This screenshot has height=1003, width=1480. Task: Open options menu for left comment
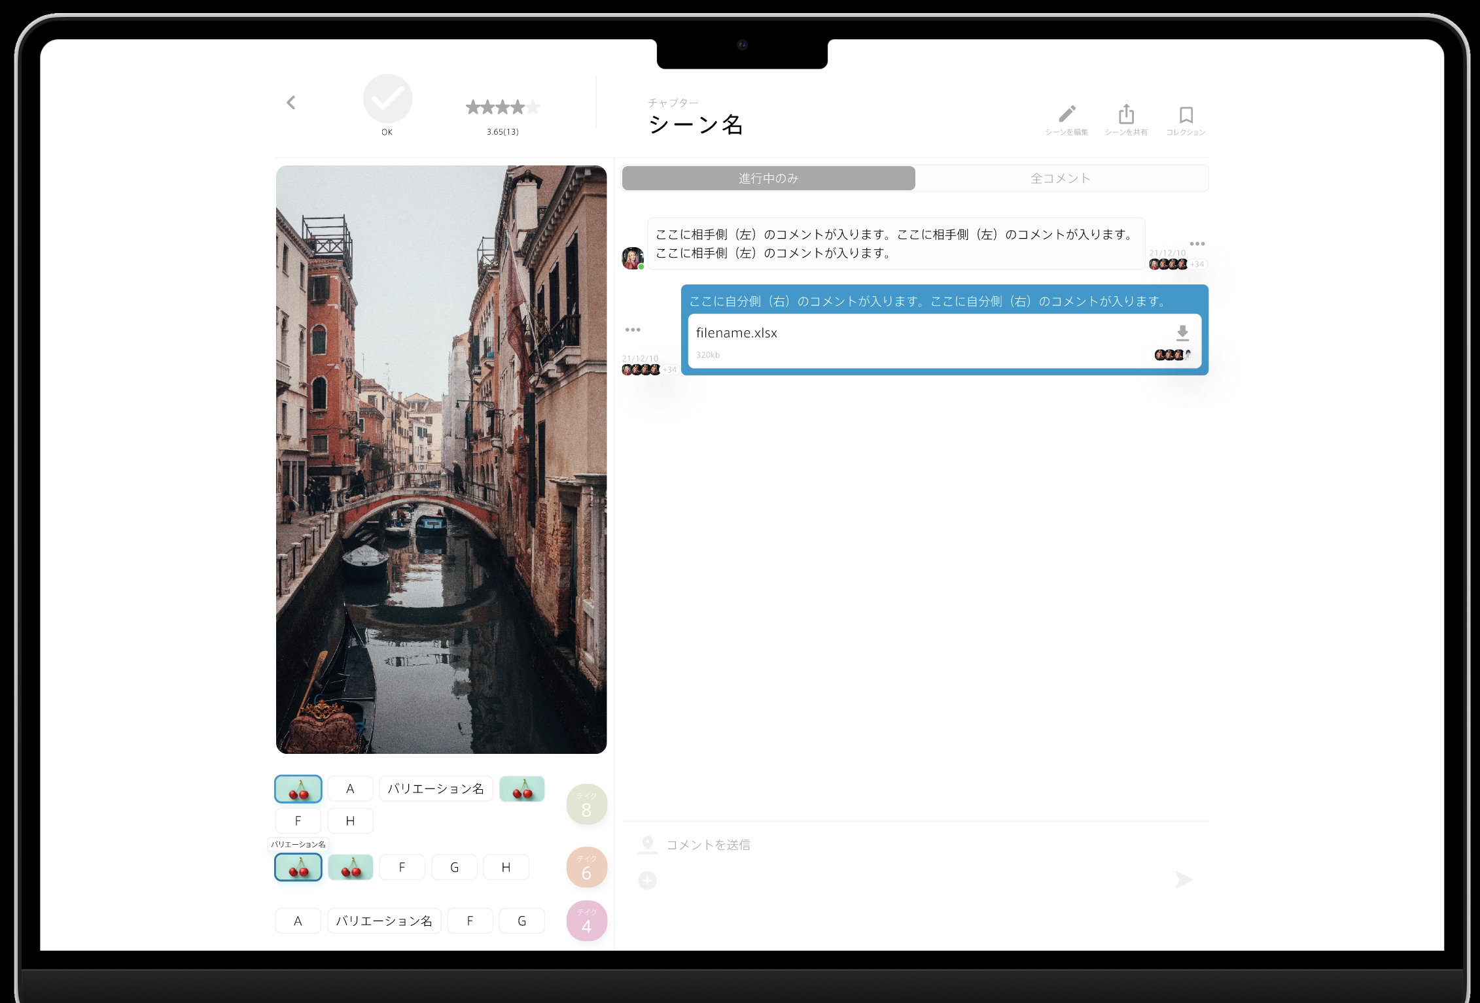tap(1197, 244)
